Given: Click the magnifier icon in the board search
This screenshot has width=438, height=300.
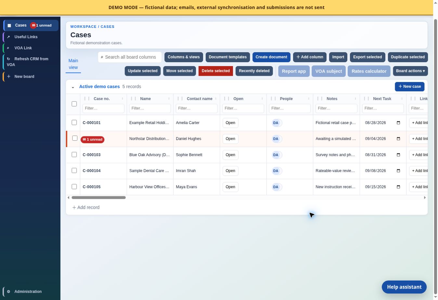Looking at the screenshot, I should pos(102,57).
